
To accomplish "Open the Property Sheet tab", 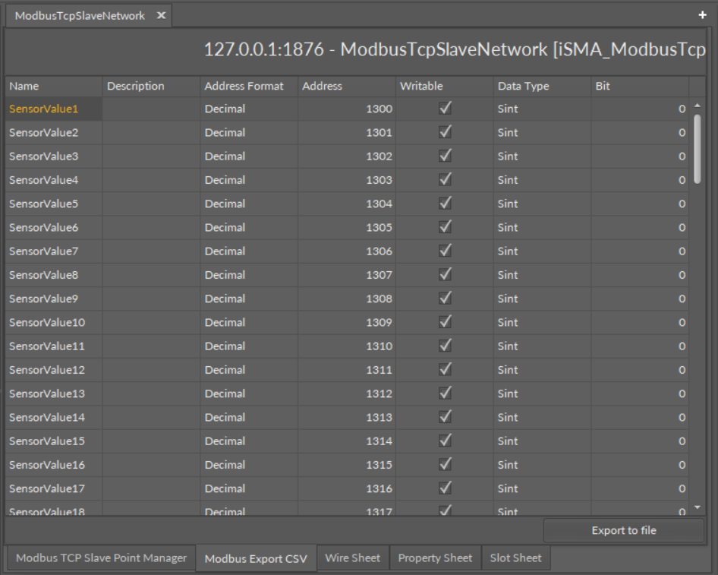I will [x=435, y=558].
